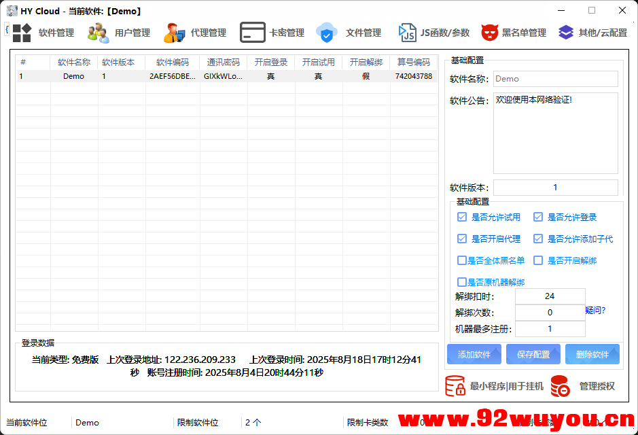Click the 保存配置 button
This screenshot has height=435, width=638.
[x=533, y=354]
